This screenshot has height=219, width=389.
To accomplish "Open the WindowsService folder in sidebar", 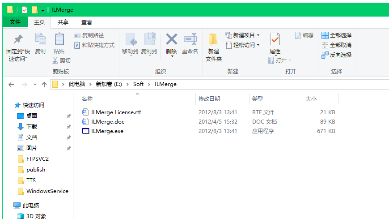I will (x=47, y=191).
